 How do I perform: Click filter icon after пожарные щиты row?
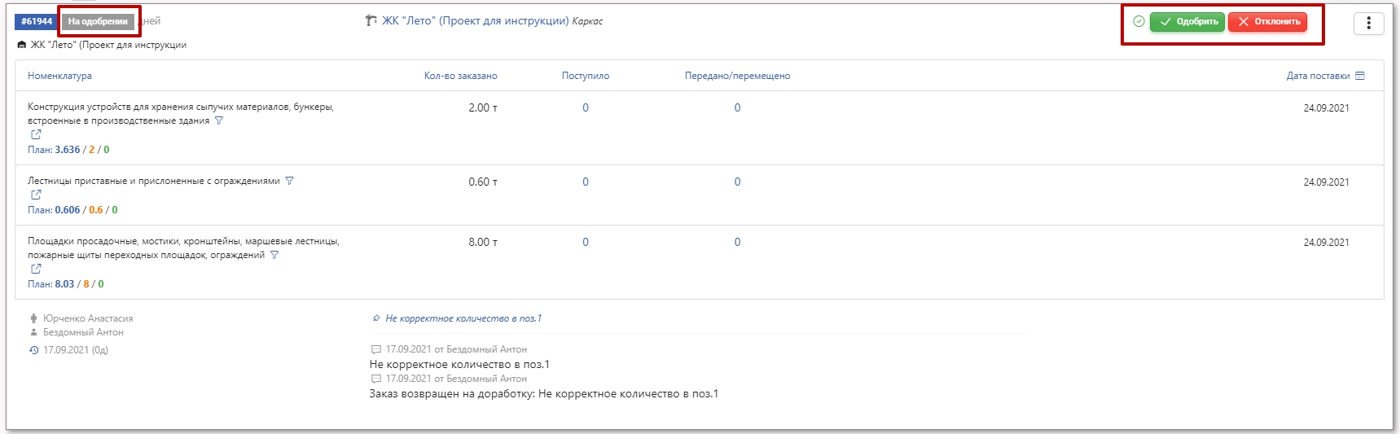[274, 255]
